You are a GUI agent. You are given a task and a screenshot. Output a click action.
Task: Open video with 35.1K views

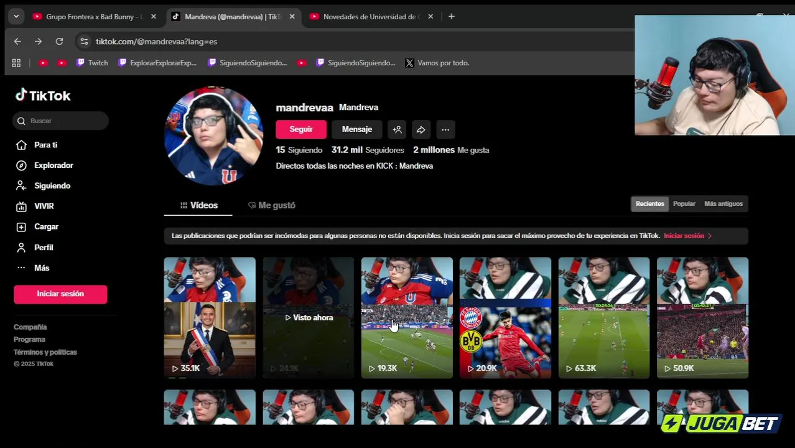(x=210, y=317)
